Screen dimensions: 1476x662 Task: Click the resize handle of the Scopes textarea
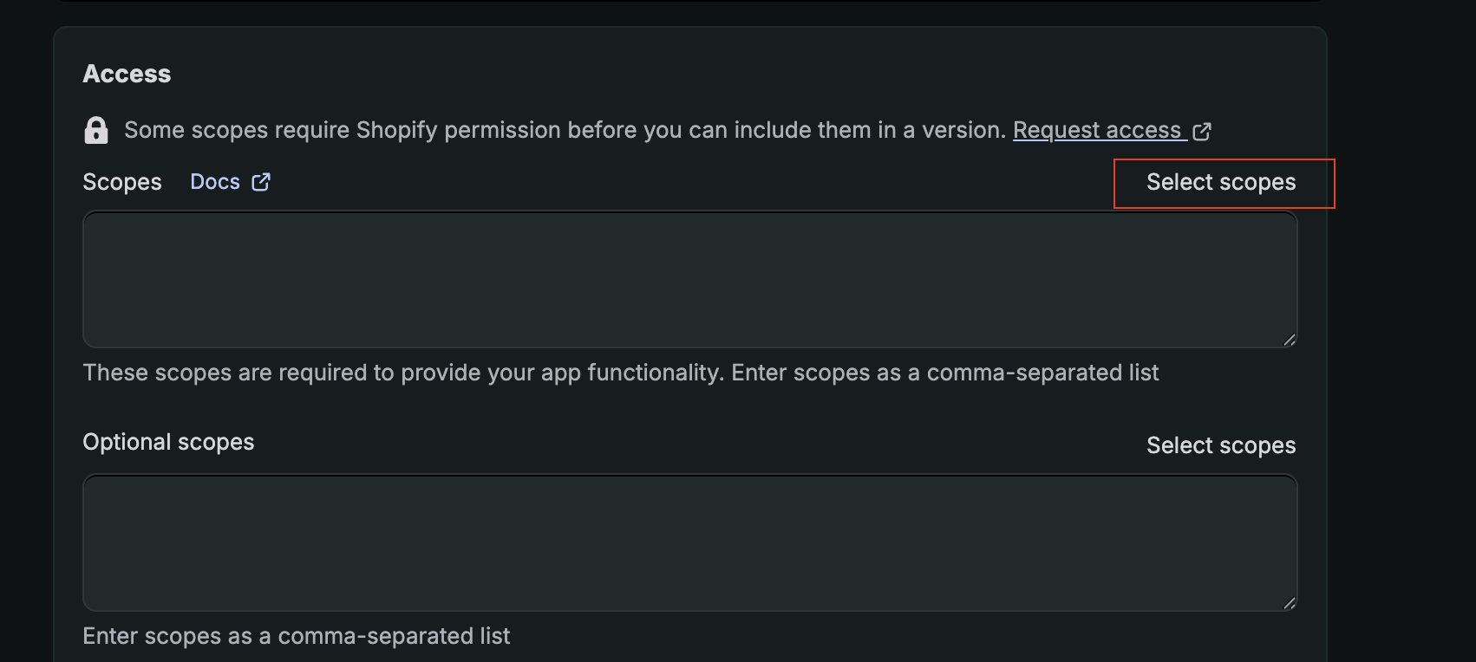[x=1290, y=341]
